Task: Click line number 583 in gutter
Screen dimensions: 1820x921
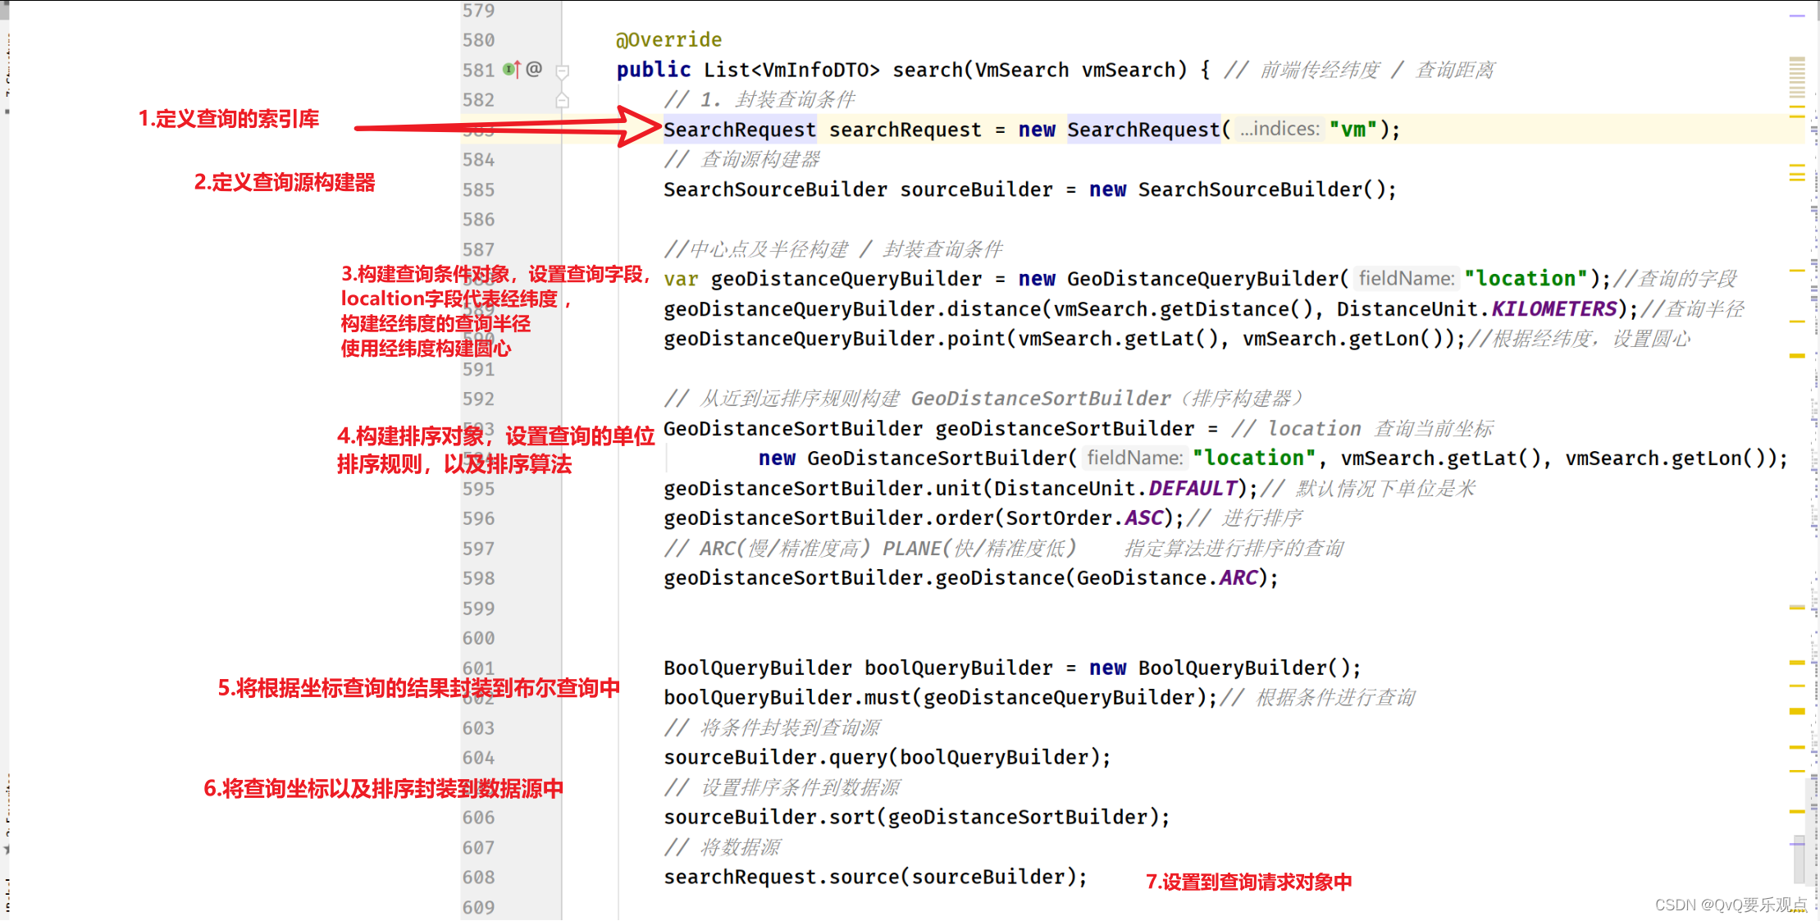Action: pyautogui.click(x=479, y=130)
